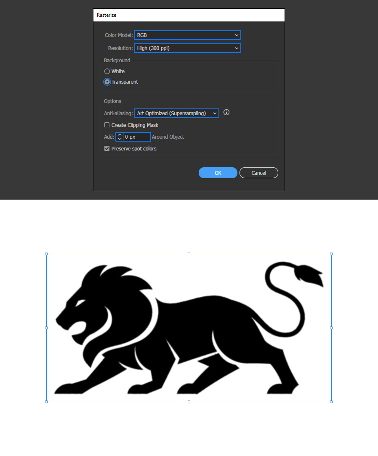Click the right-middle selection handle
Viewport: 378px width, 456px height.
(331, 328)
